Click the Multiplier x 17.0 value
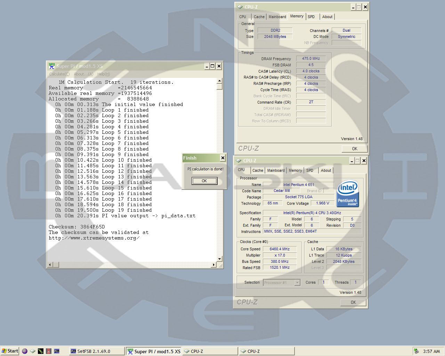 280,255
